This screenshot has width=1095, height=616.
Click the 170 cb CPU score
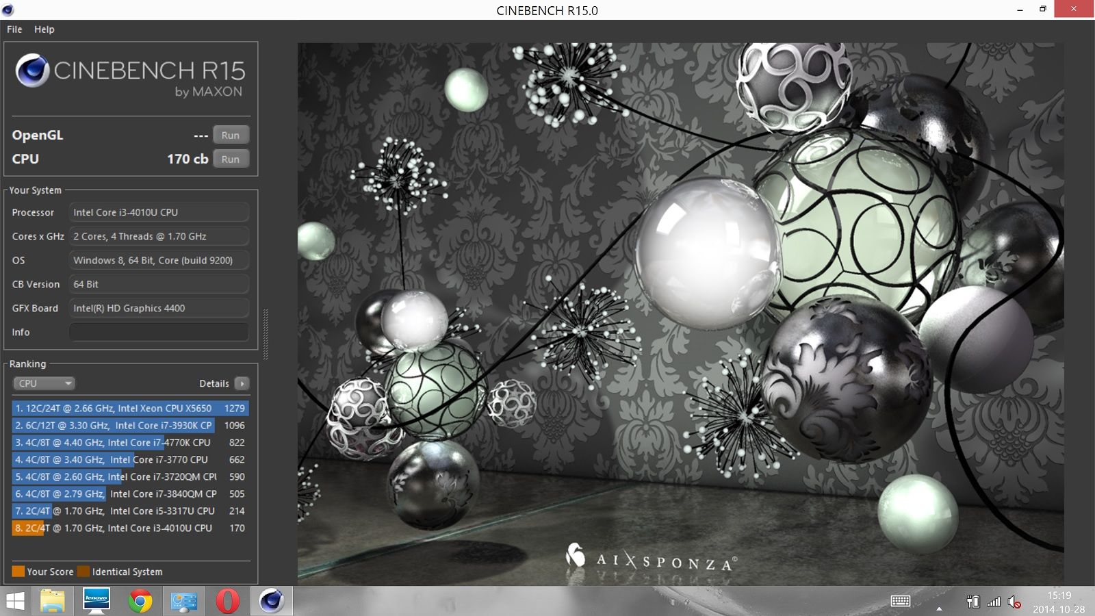click(188, 159)
